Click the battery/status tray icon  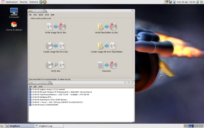(174, 2)
